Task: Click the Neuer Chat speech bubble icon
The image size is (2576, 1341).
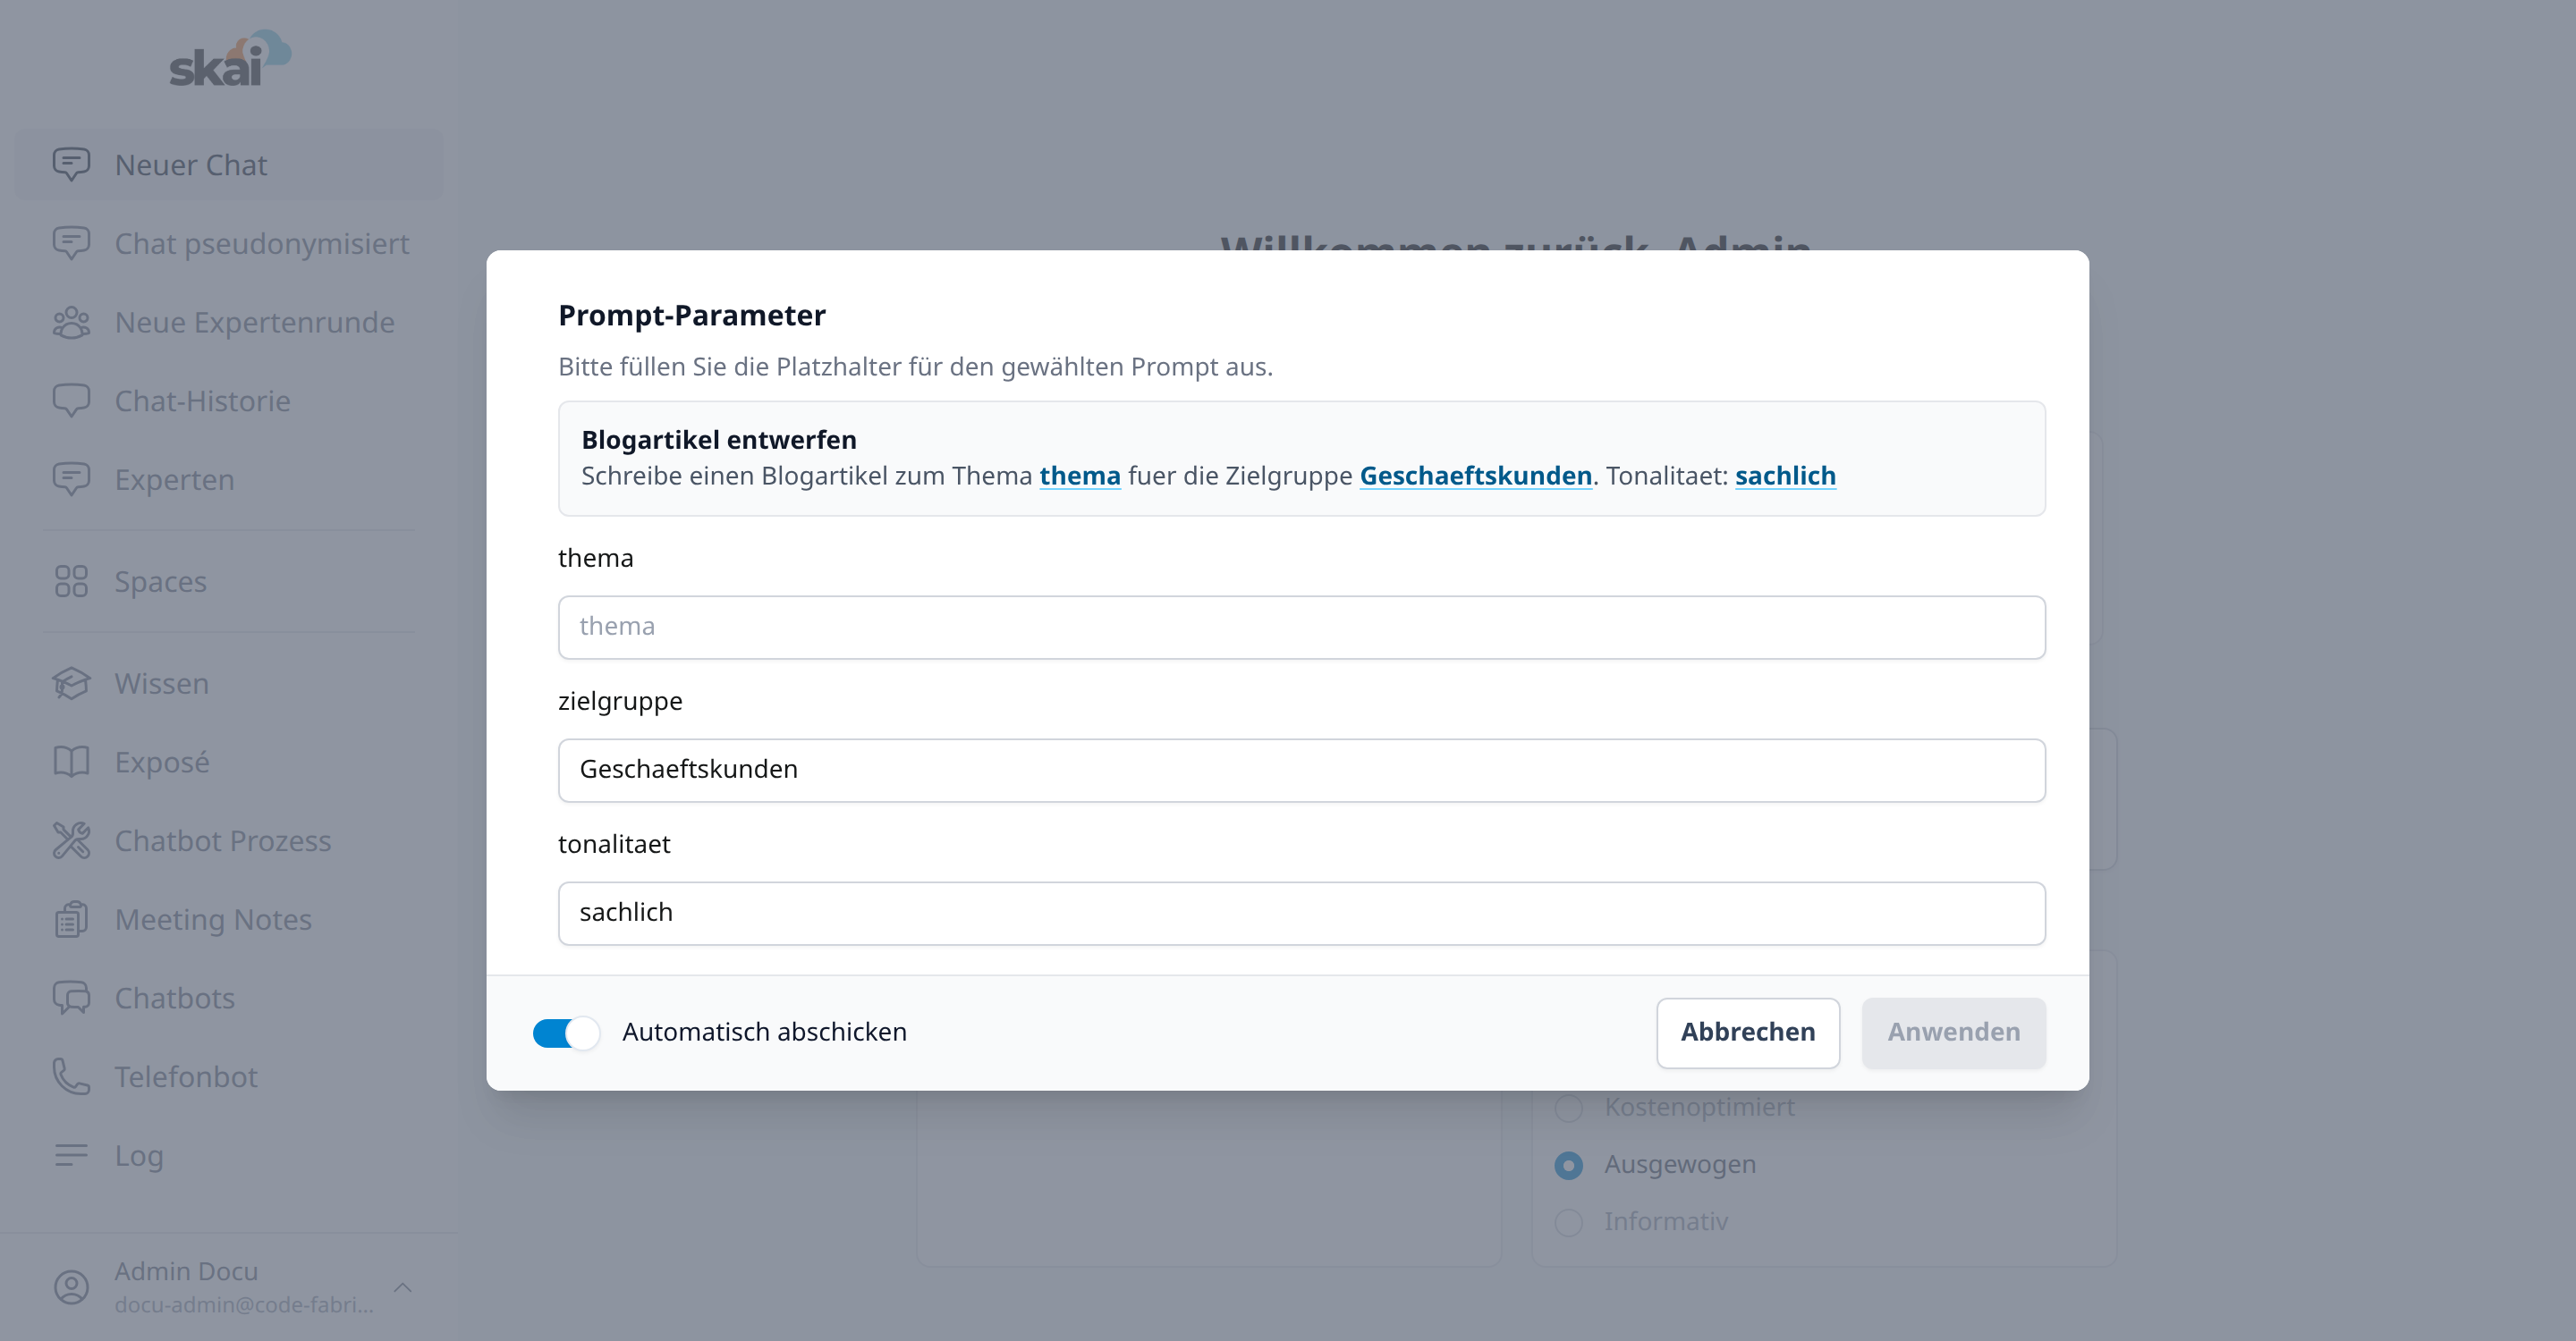Action: pyautogui.click(x=71, y=164)
